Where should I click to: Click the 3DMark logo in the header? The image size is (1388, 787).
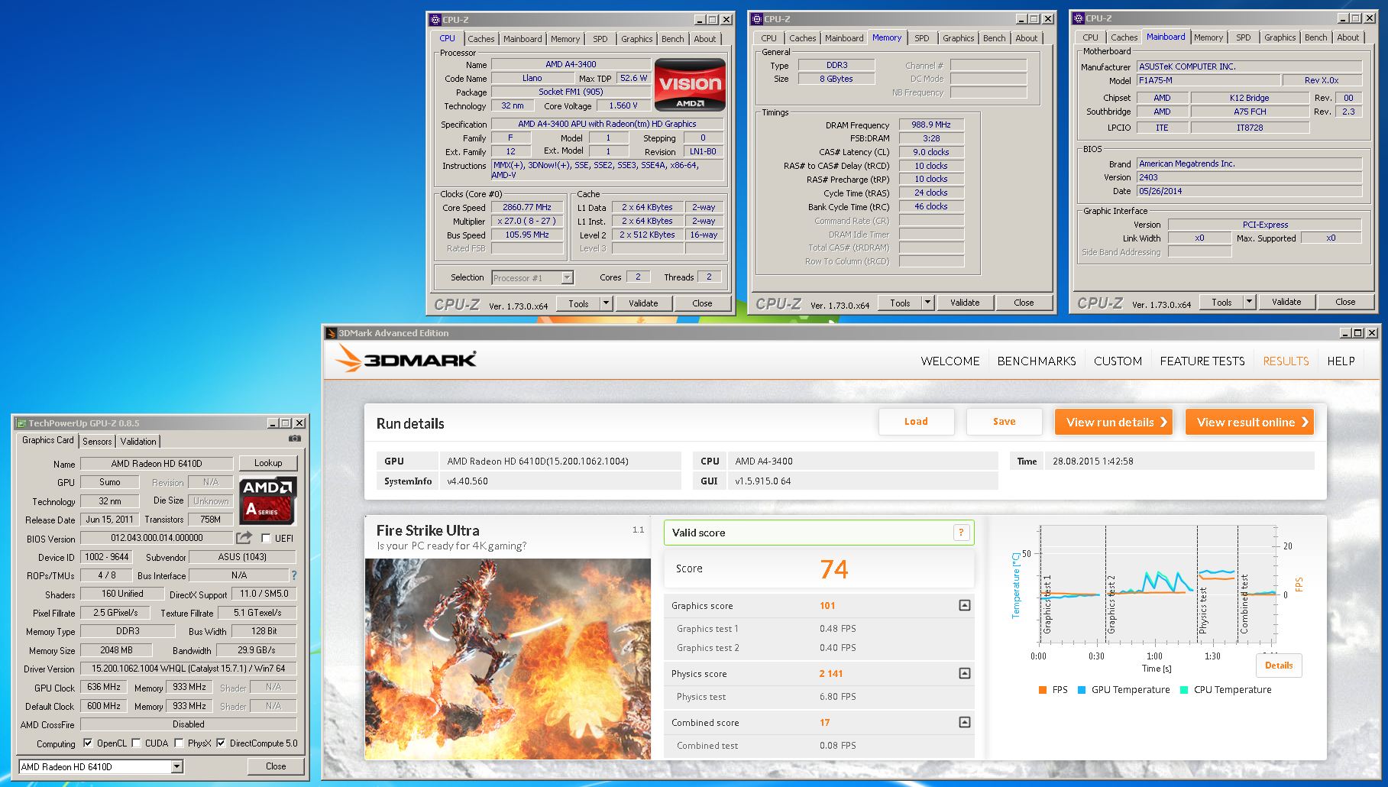click(406, 358)
